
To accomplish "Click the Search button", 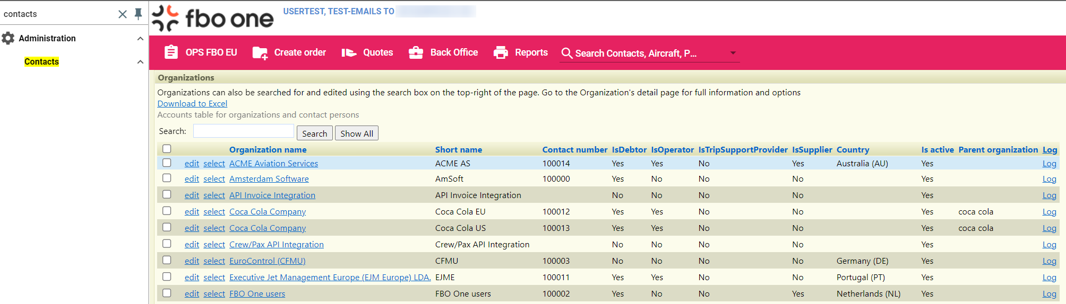I will point(315,133).
